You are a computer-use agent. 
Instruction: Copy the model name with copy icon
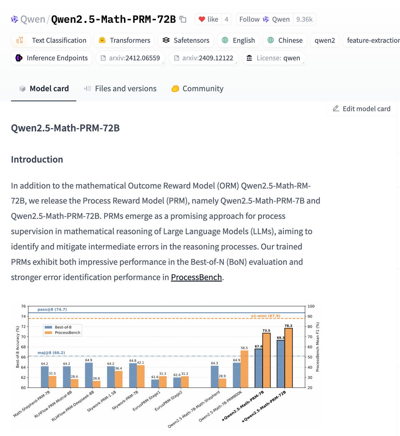183,20
